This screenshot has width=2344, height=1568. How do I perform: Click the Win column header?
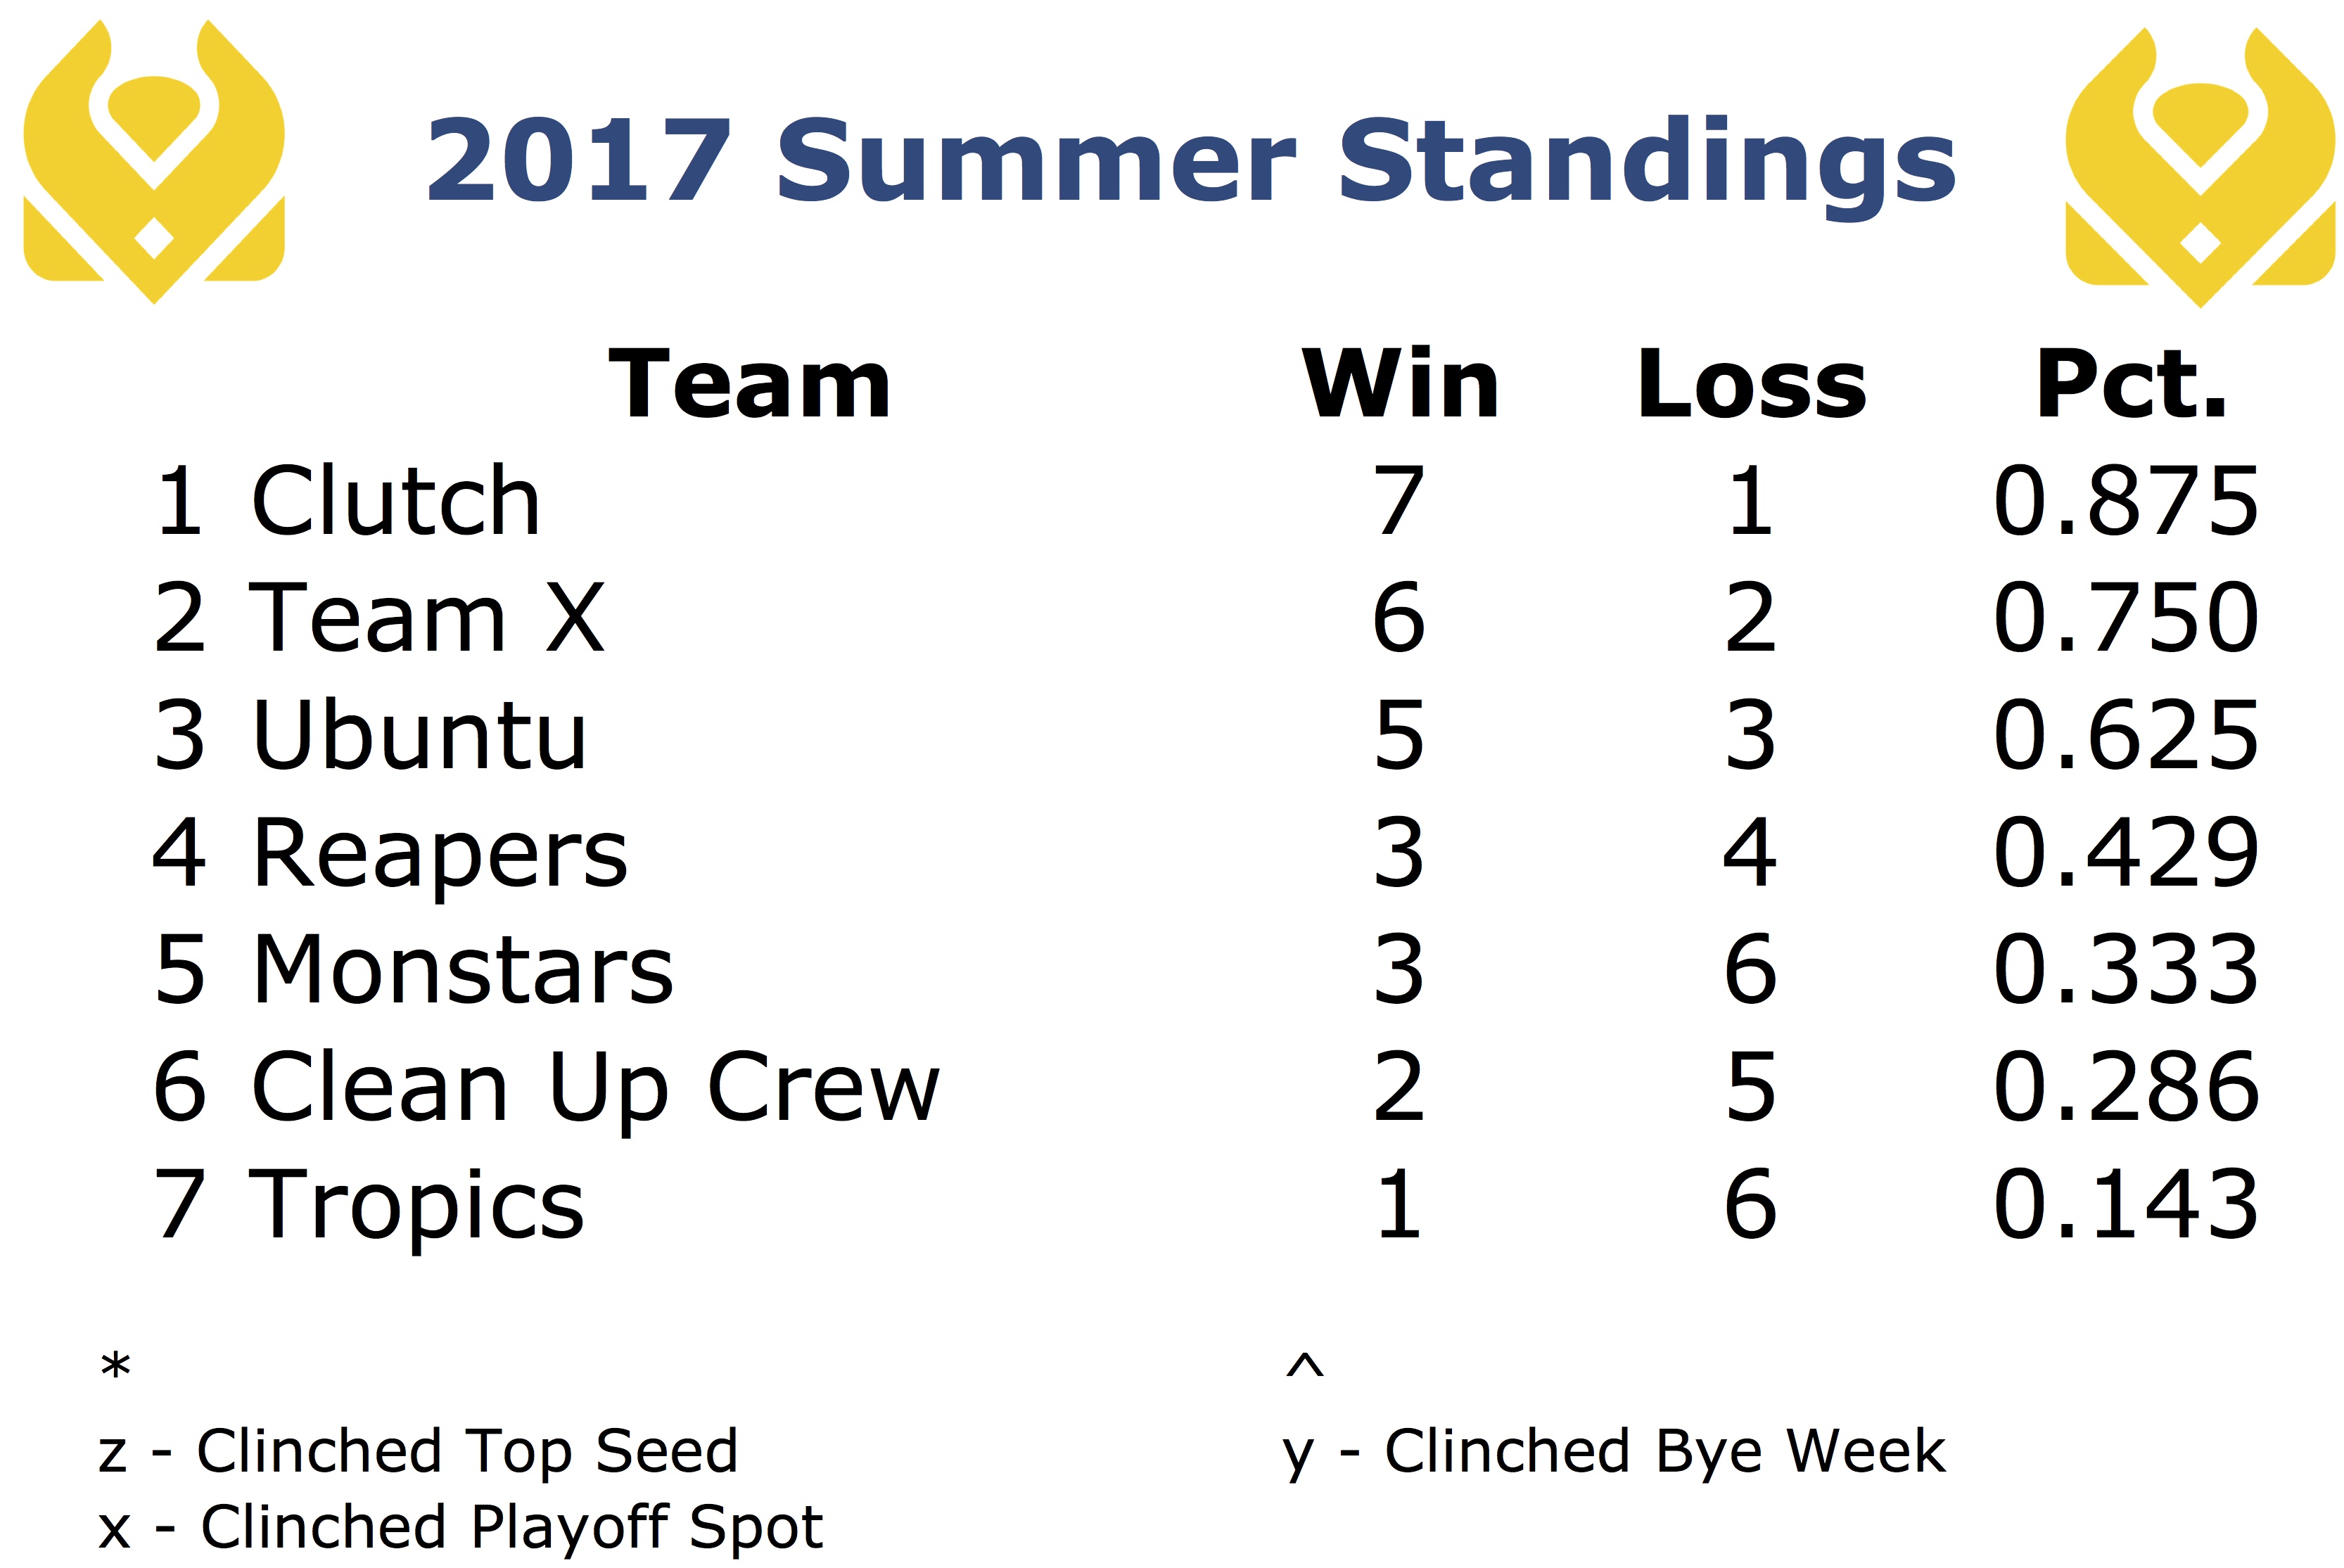(x=1400, y=384)
